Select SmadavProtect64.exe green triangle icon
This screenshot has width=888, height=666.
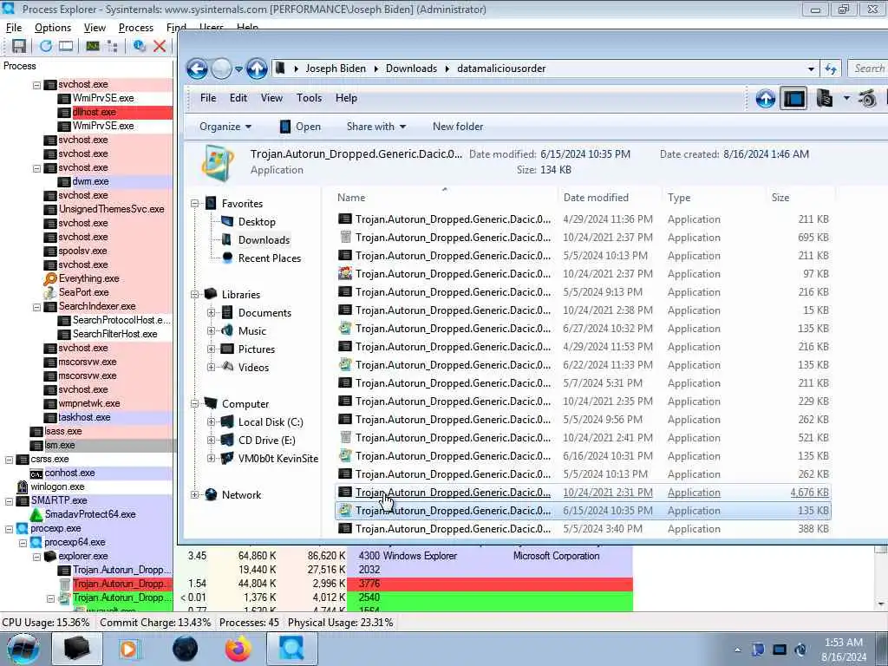point(36,514)
